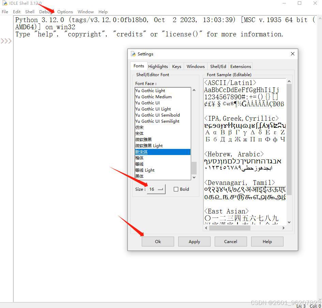Select Yu Gothic UI Light font

point(163,109)
